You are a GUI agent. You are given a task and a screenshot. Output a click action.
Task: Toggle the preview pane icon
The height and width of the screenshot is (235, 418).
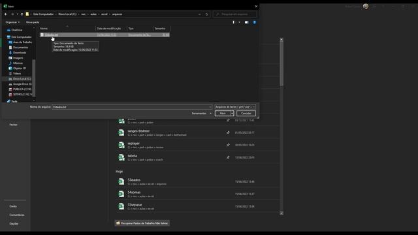click(x=247, y=22)
